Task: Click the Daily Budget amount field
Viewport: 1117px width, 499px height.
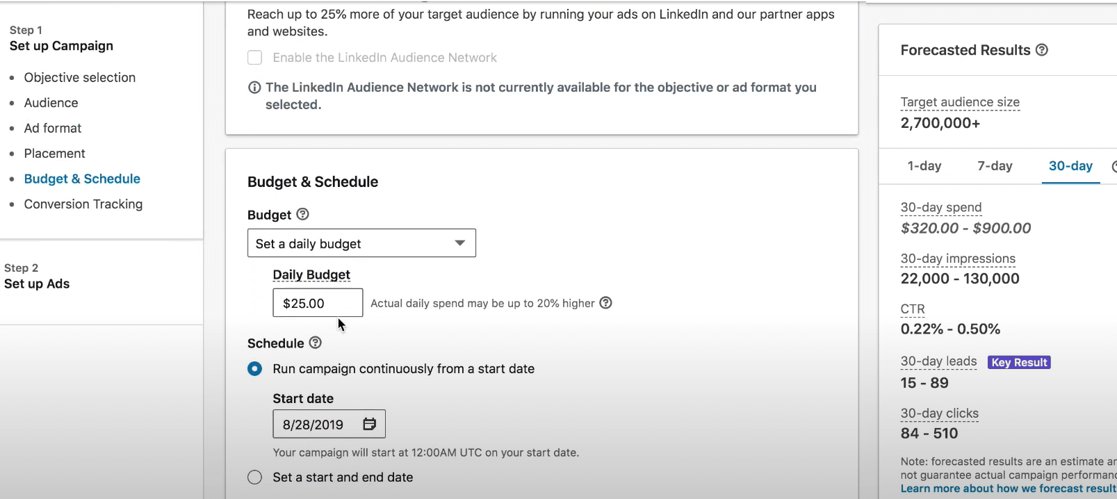Action: click(318, 303)
